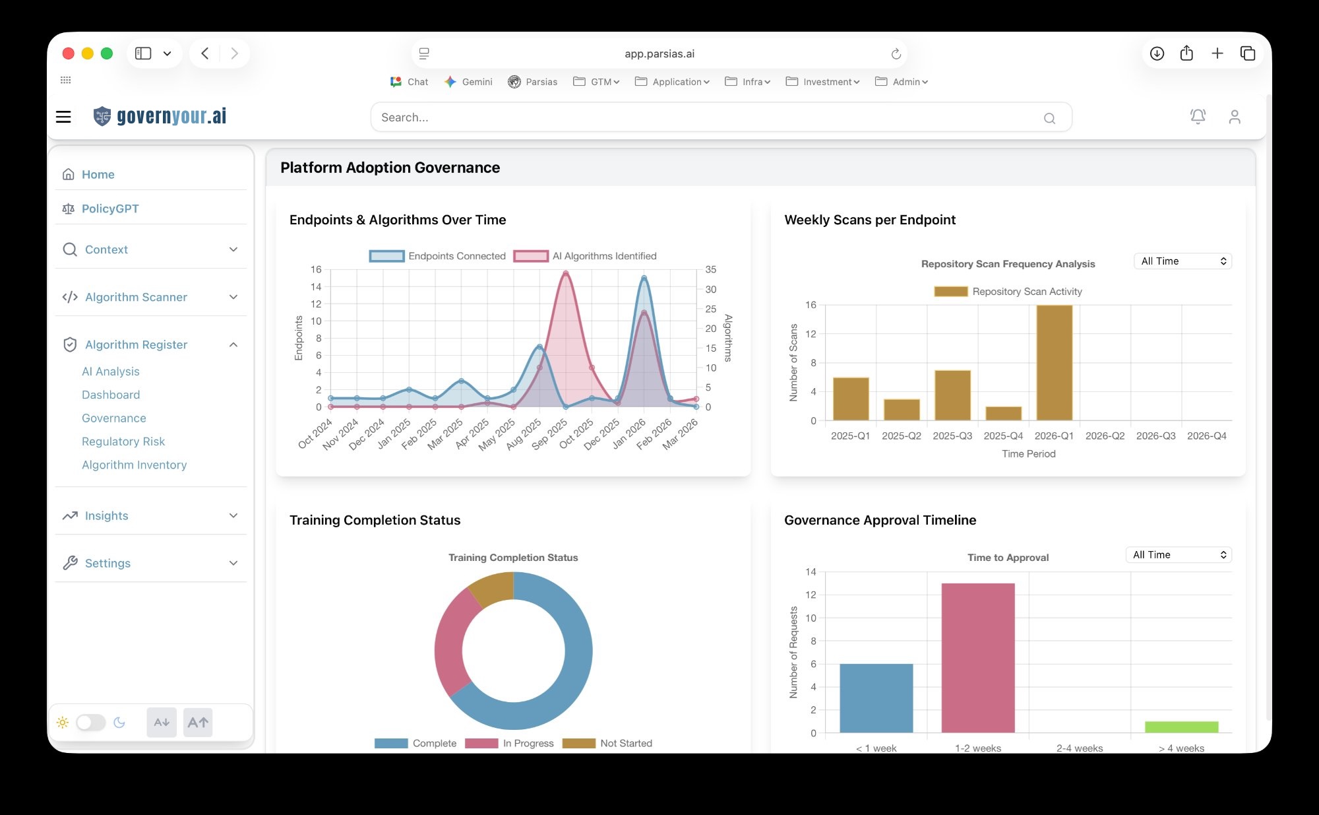The width and height of the screenshot is (1319, 815).
Task: Open the Regulatory Risk menu item
Action: pyautogui.click(x=123, y=441)
